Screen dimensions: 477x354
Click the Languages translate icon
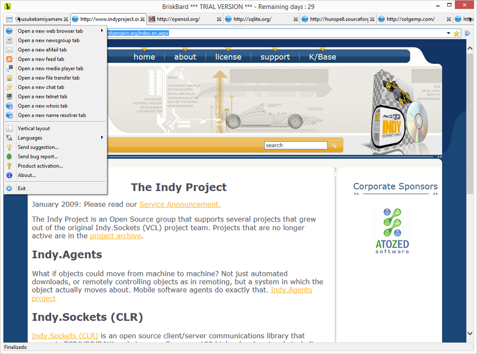[9, 138]
